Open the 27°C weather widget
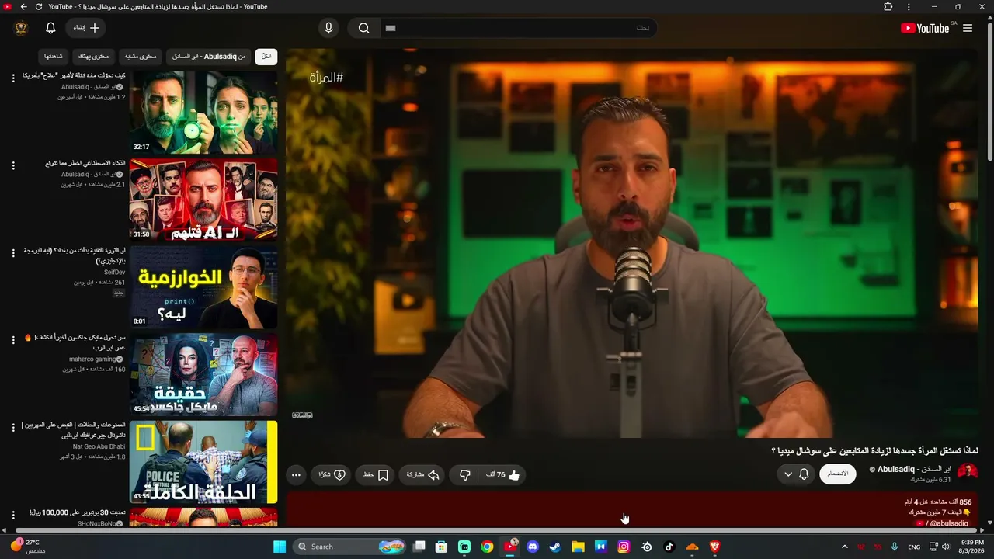 (x=28, y=546)
